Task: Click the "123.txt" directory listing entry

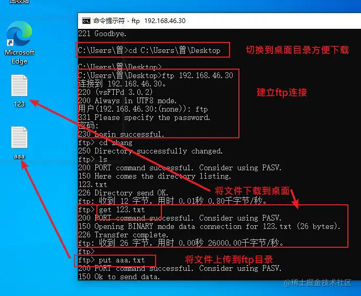Action: [93, 184]
